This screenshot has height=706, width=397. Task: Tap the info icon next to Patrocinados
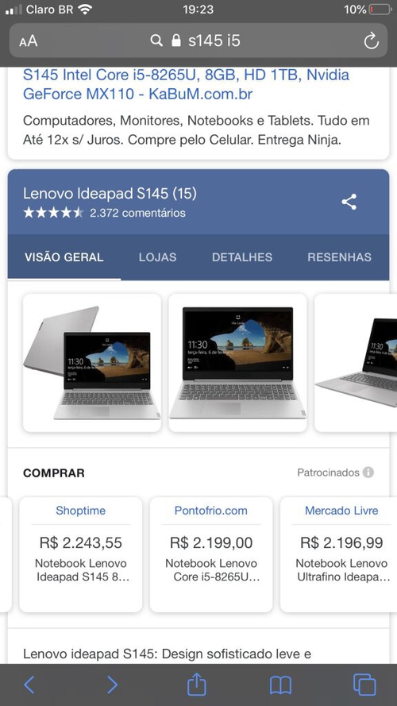point(368,473)
